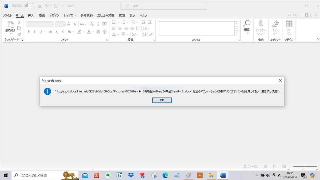
Task: Expand the styles gallery More arrow
Action: coord(236,33)
